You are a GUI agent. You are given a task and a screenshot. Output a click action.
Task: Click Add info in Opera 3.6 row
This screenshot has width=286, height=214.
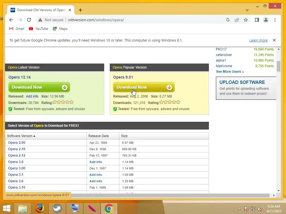point(96,181)
